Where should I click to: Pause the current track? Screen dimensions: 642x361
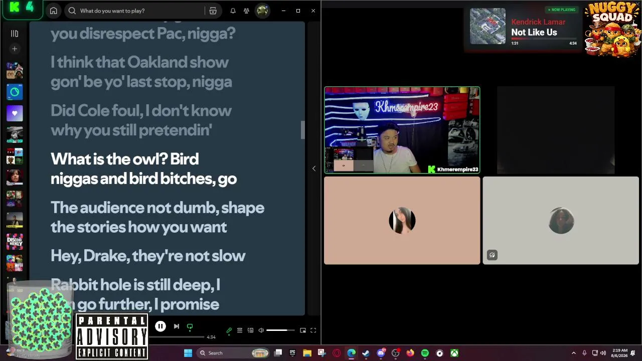click(160, 326)
